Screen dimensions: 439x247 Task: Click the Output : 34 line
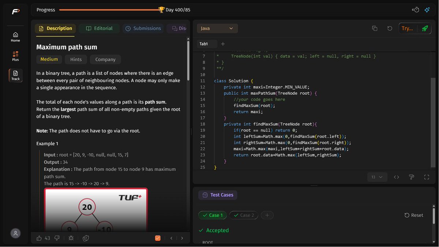point(56,162)
